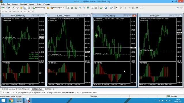Expand the Profiles dropdown arrow
This screenshot has height=103, width=184.
pos(10,8)
